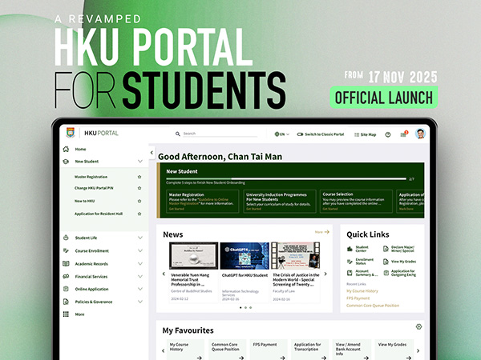
Task: Open the Application for Transcription favourite
Action: [x=309, y=350]
